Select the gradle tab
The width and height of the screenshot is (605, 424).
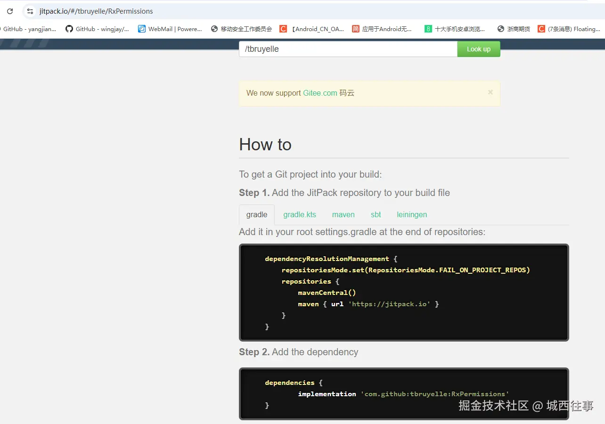[x=257, y=214]
